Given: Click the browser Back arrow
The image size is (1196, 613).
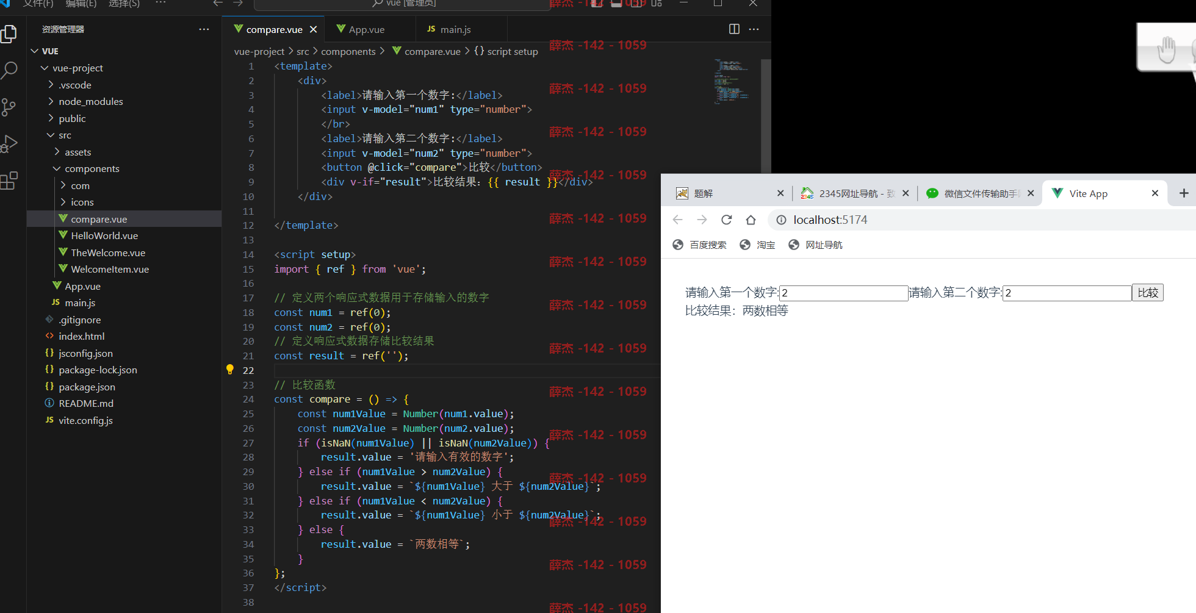Looking at the screenshot, I should (677, 220).
